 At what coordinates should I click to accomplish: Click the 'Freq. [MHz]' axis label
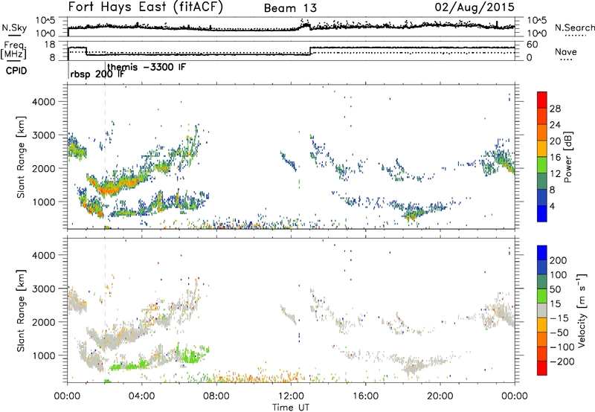[x=13, y=50]
